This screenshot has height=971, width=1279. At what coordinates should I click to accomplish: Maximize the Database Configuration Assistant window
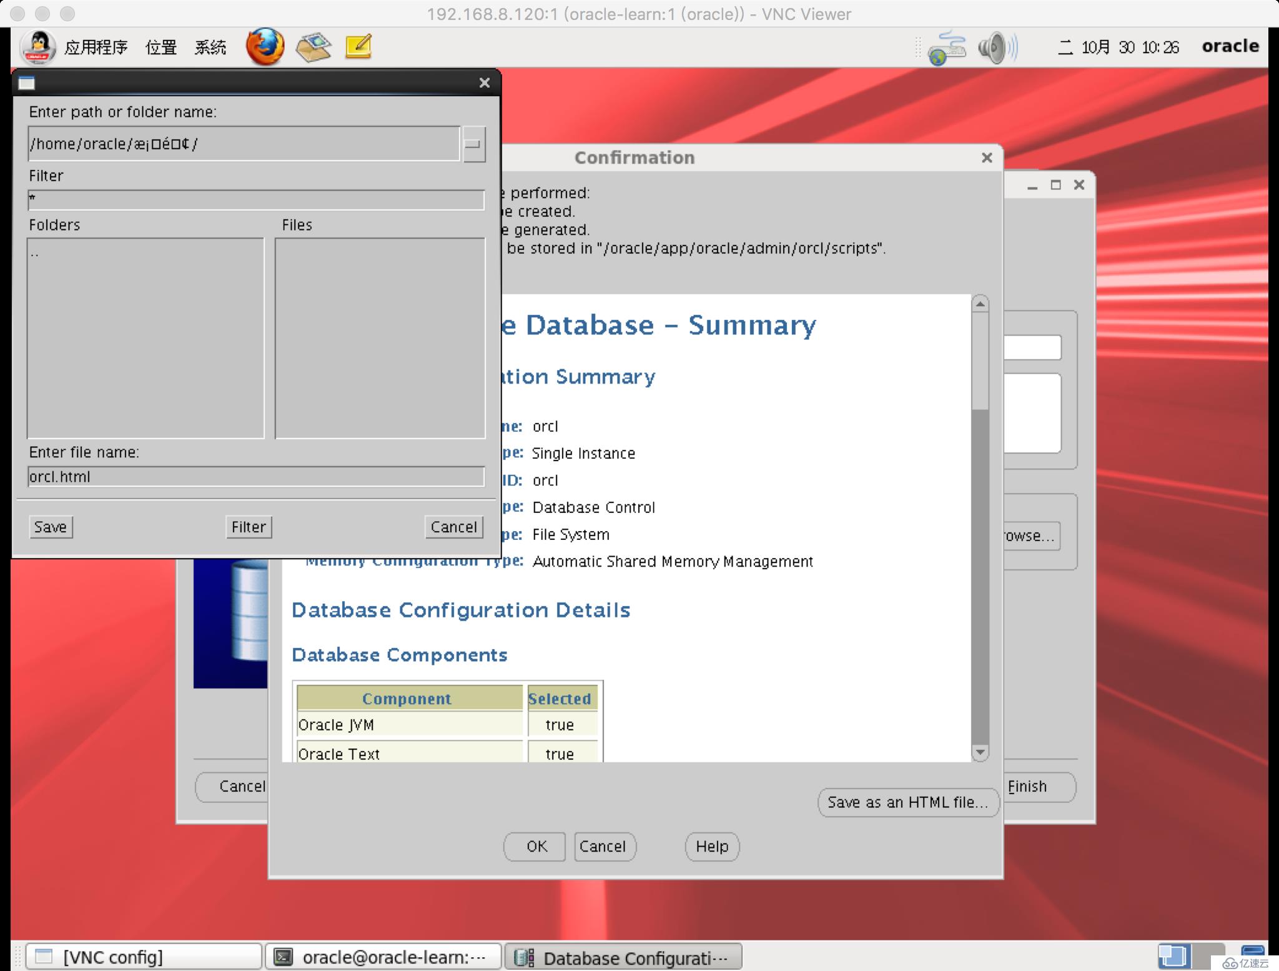[1055, 185]
